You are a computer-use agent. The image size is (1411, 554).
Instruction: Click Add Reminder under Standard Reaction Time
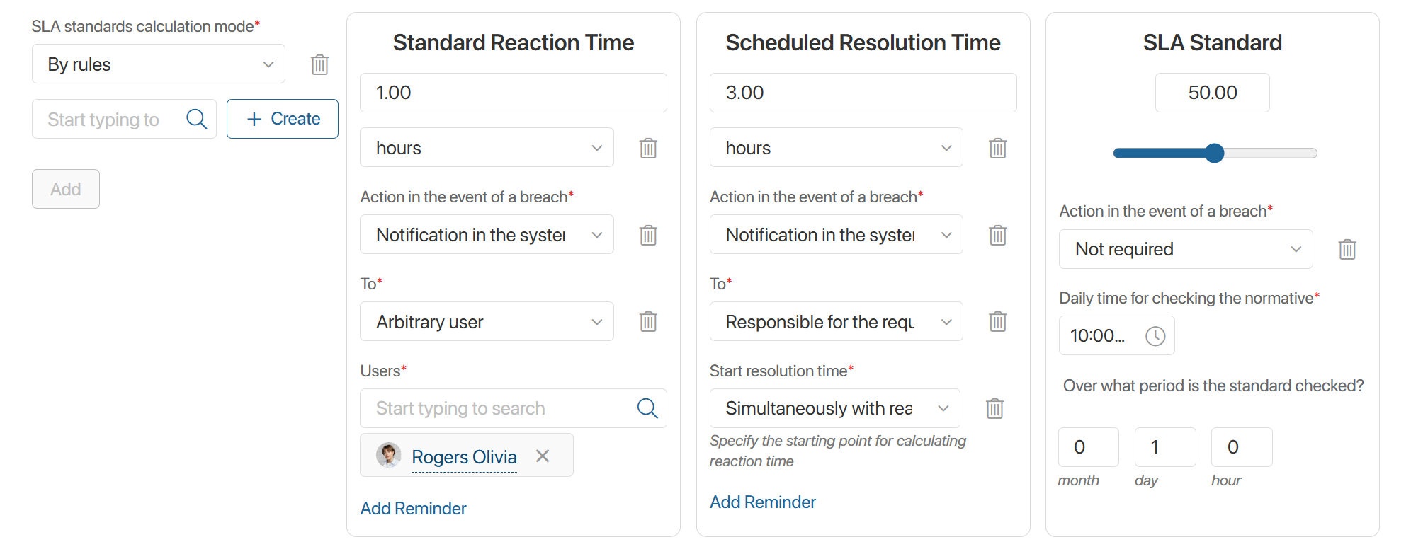pos(413,508)
